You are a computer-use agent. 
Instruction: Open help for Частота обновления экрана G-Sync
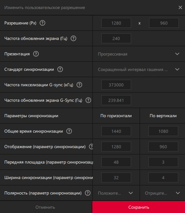click(x=88, y=100)
